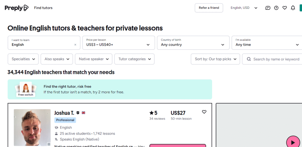Viewport: 302px width, 147px height.
Task: Open the messages icon in header
Action: point(268,8)
